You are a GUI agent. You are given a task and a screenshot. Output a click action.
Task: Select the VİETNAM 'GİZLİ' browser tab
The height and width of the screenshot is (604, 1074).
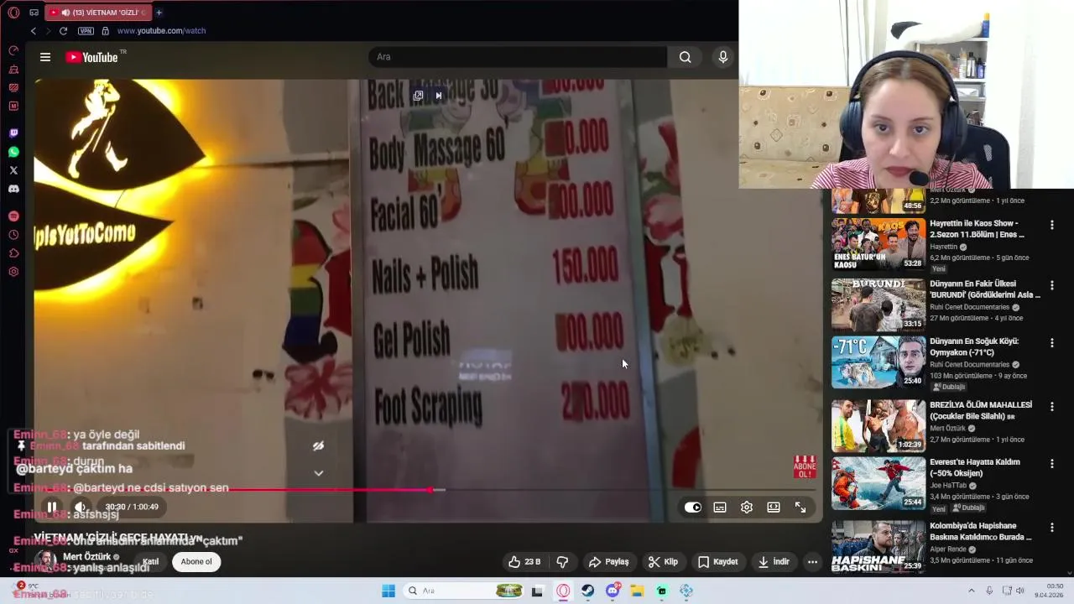pyautogui.click(x=97, y=13)
